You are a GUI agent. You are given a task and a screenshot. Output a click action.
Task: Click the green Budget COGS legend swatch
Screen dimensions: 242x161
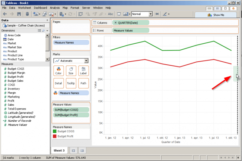55,131
